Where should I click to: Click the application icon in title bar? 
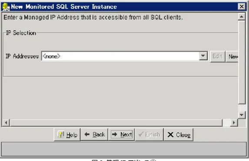pyautogui.click(x=6, y=7)
